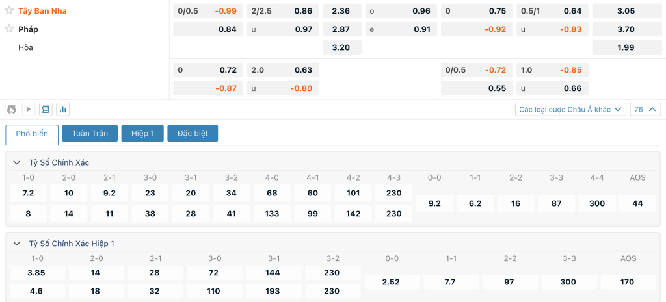This screenshot has height=302, width=666.
Task: Select first-half draw odds 1.99
Action: coord(626,47)
